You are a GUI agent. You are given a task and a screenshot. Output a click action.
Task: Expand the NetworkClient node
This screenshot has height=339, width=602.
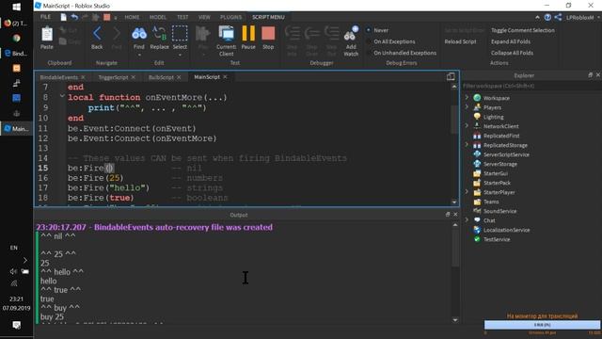tap(467, 125)
